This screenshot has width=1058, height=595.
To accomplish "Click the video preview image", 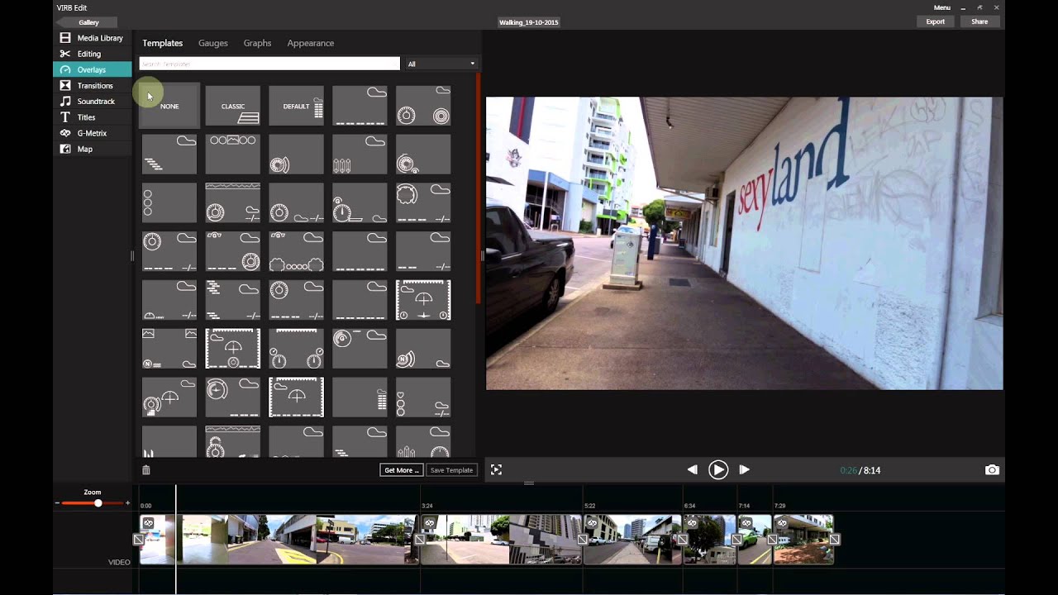I will [744, 244].
